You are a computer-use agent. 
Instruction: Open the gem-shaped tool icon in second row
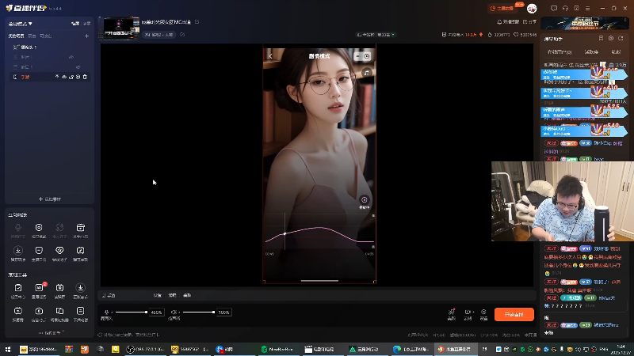tap(59, 251)
